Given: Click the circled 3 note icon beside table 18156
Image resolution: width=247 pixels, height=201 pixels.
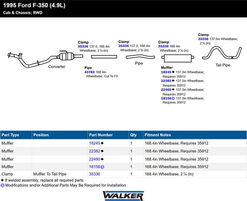Looking at the screenshot, I should [x=102, y=167].
